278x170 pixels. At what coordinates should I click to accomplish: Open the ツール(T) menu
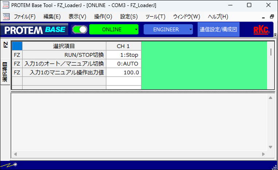point(155,17)
